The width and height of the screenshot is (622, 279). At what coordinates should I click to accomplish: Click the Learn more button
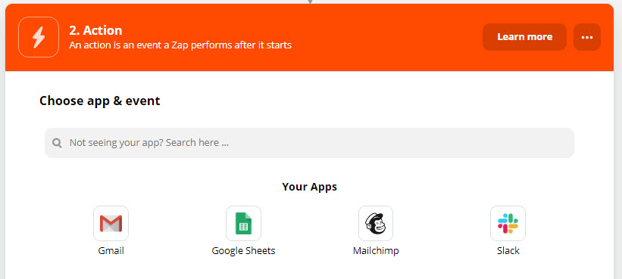tap(524, 37)
